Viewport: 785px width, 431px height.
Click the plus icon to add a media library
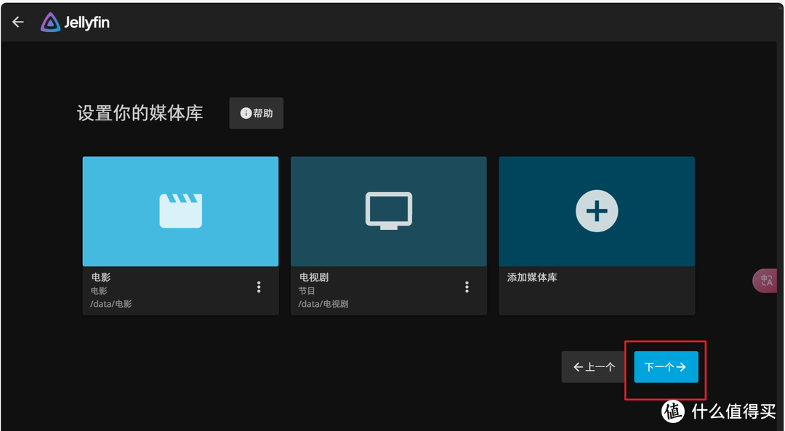[x=596, y=210]
